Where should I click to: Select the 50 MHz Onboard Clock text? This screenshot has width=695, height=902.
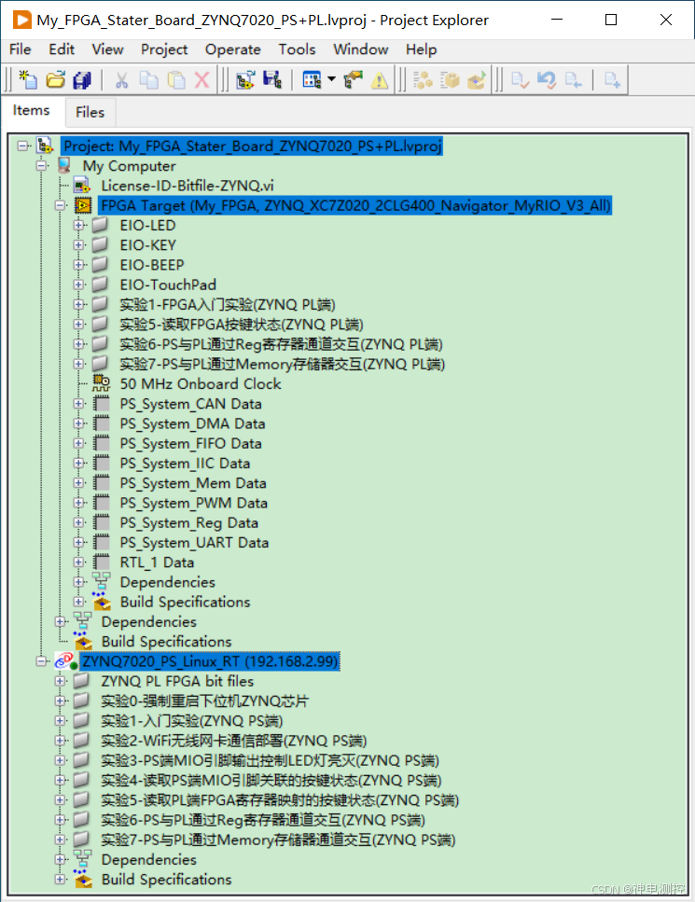[x=201, y=383]
